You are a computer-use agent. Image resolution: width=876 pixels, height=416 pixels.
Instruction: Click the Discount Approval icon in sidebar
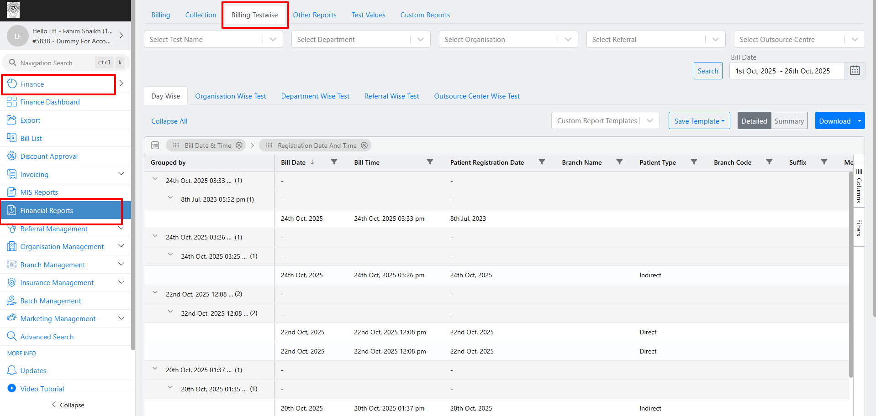12,156
